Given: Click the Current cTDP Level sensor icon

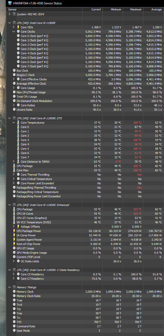Looking at the screenshot, I should point(14,257).
